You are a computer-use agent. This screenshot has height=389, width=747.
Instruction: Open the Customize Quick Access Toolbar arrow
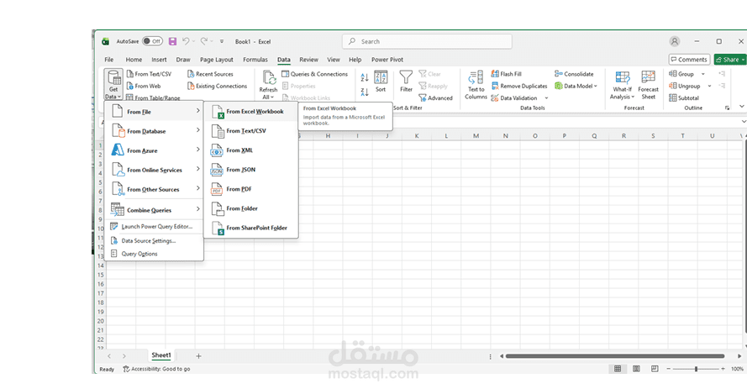pyautogui.click(x=222, y=41)
